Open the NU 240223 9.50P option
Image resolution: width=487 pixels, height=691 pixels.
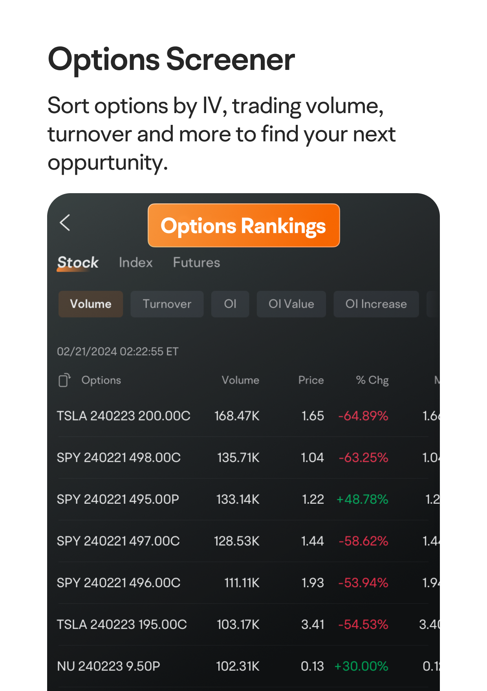(108, 666)
